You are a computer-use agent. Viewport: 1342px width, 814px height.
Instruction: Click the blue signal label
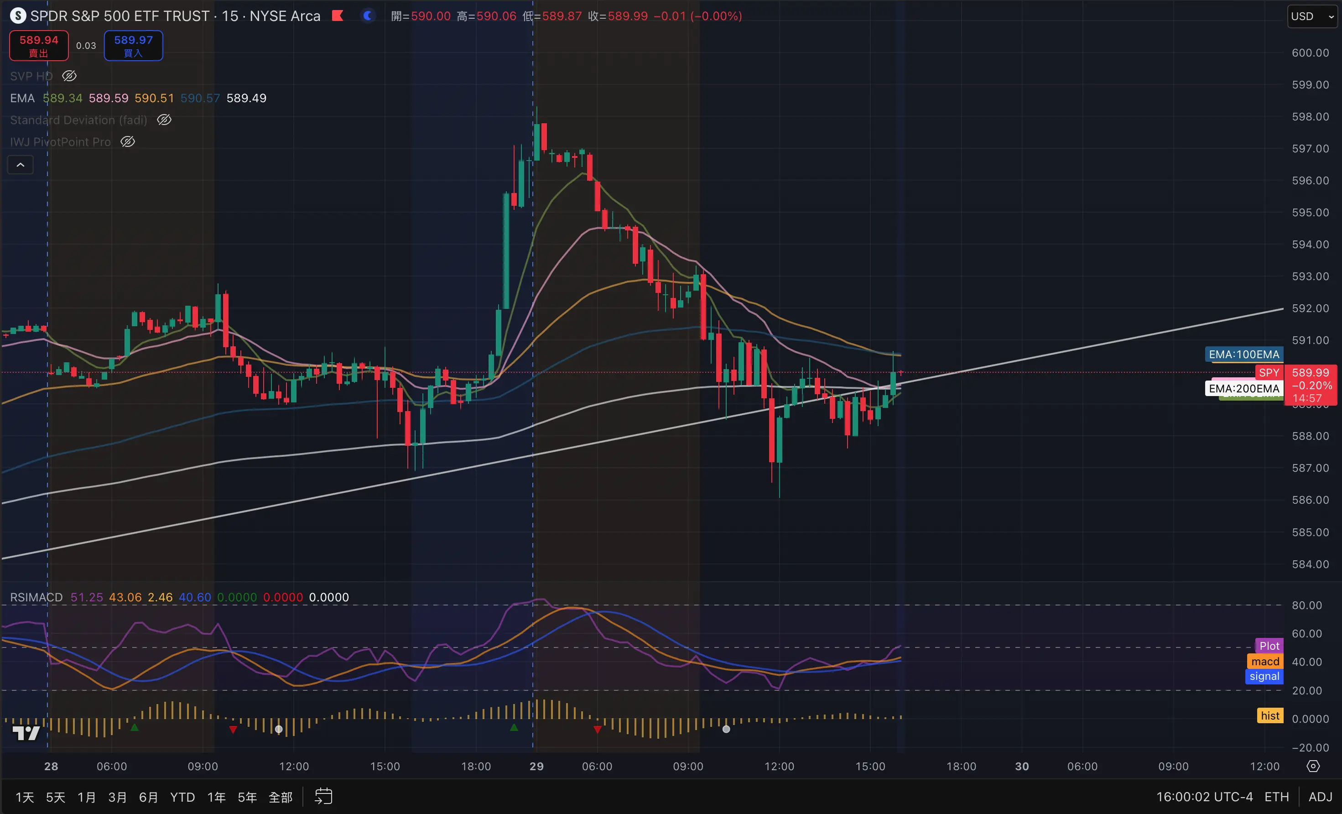(x=1264, y=676)
